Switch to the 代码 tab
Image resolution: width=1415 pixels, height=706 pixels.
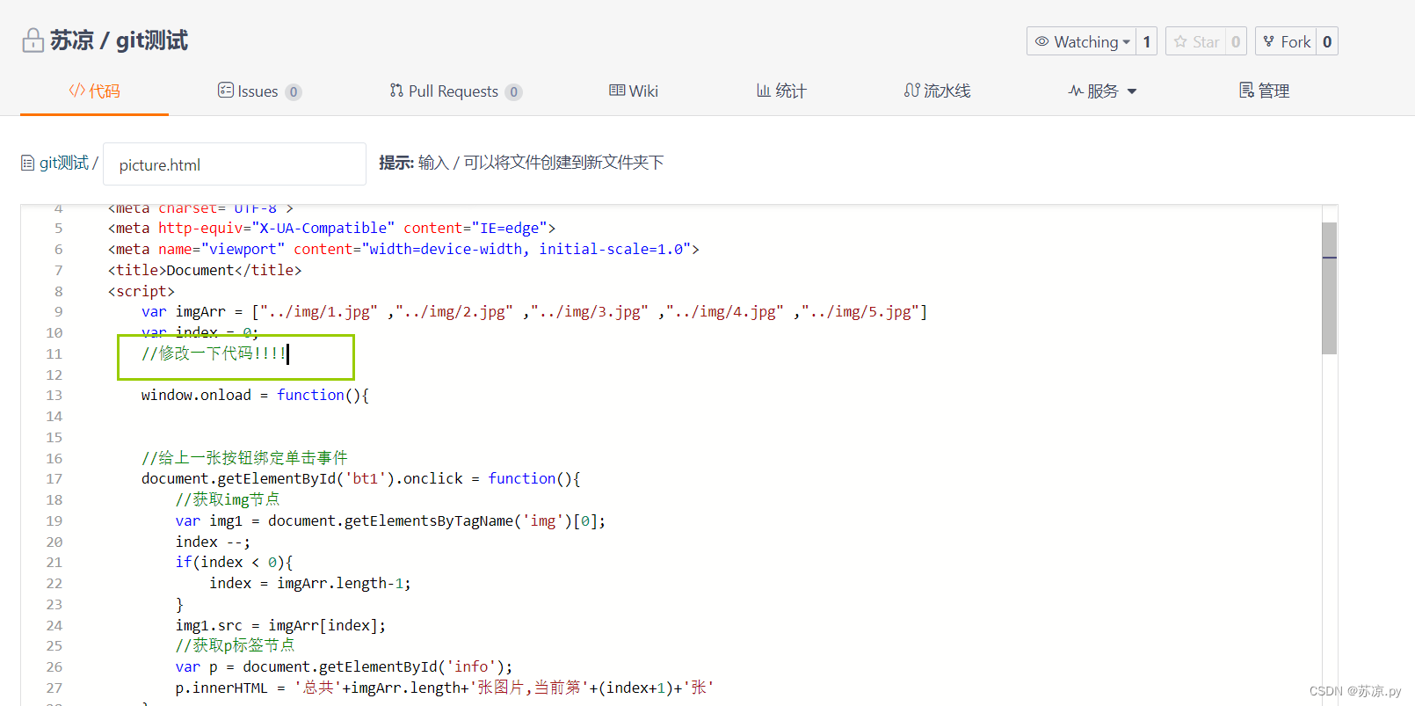pos(94,91)
